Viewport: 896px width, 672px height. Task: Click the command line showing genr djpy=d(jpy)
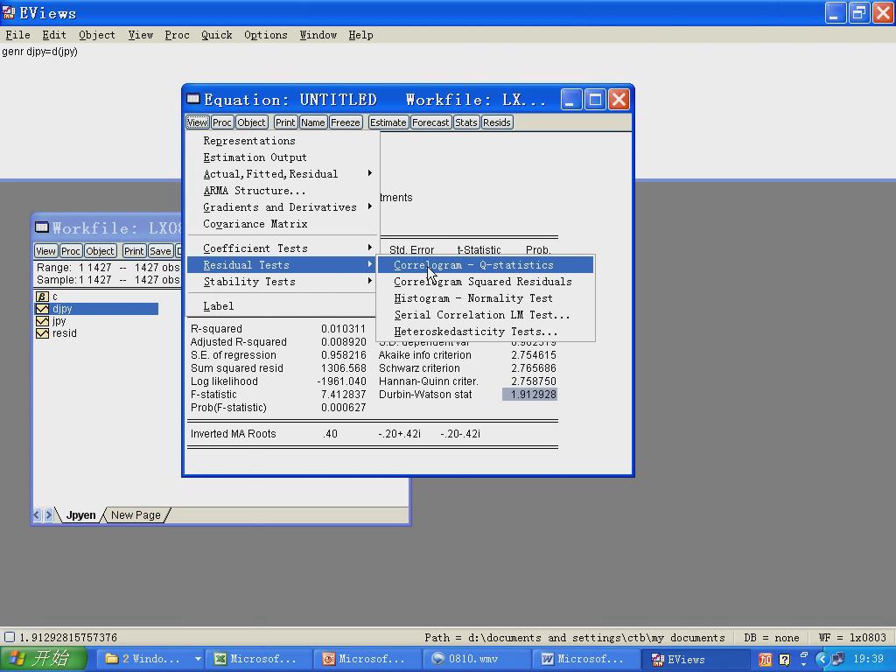click(40, 52)
